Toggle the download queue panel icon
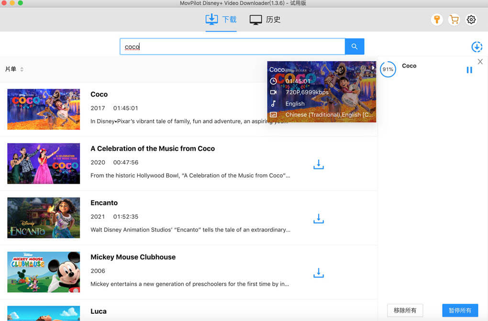This screenshot has height=321, width=488. (477, 47)
